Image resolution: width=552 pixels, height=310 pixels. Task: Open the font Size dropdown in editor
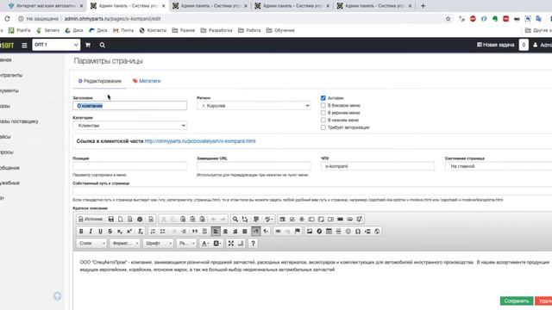[186, 243]
